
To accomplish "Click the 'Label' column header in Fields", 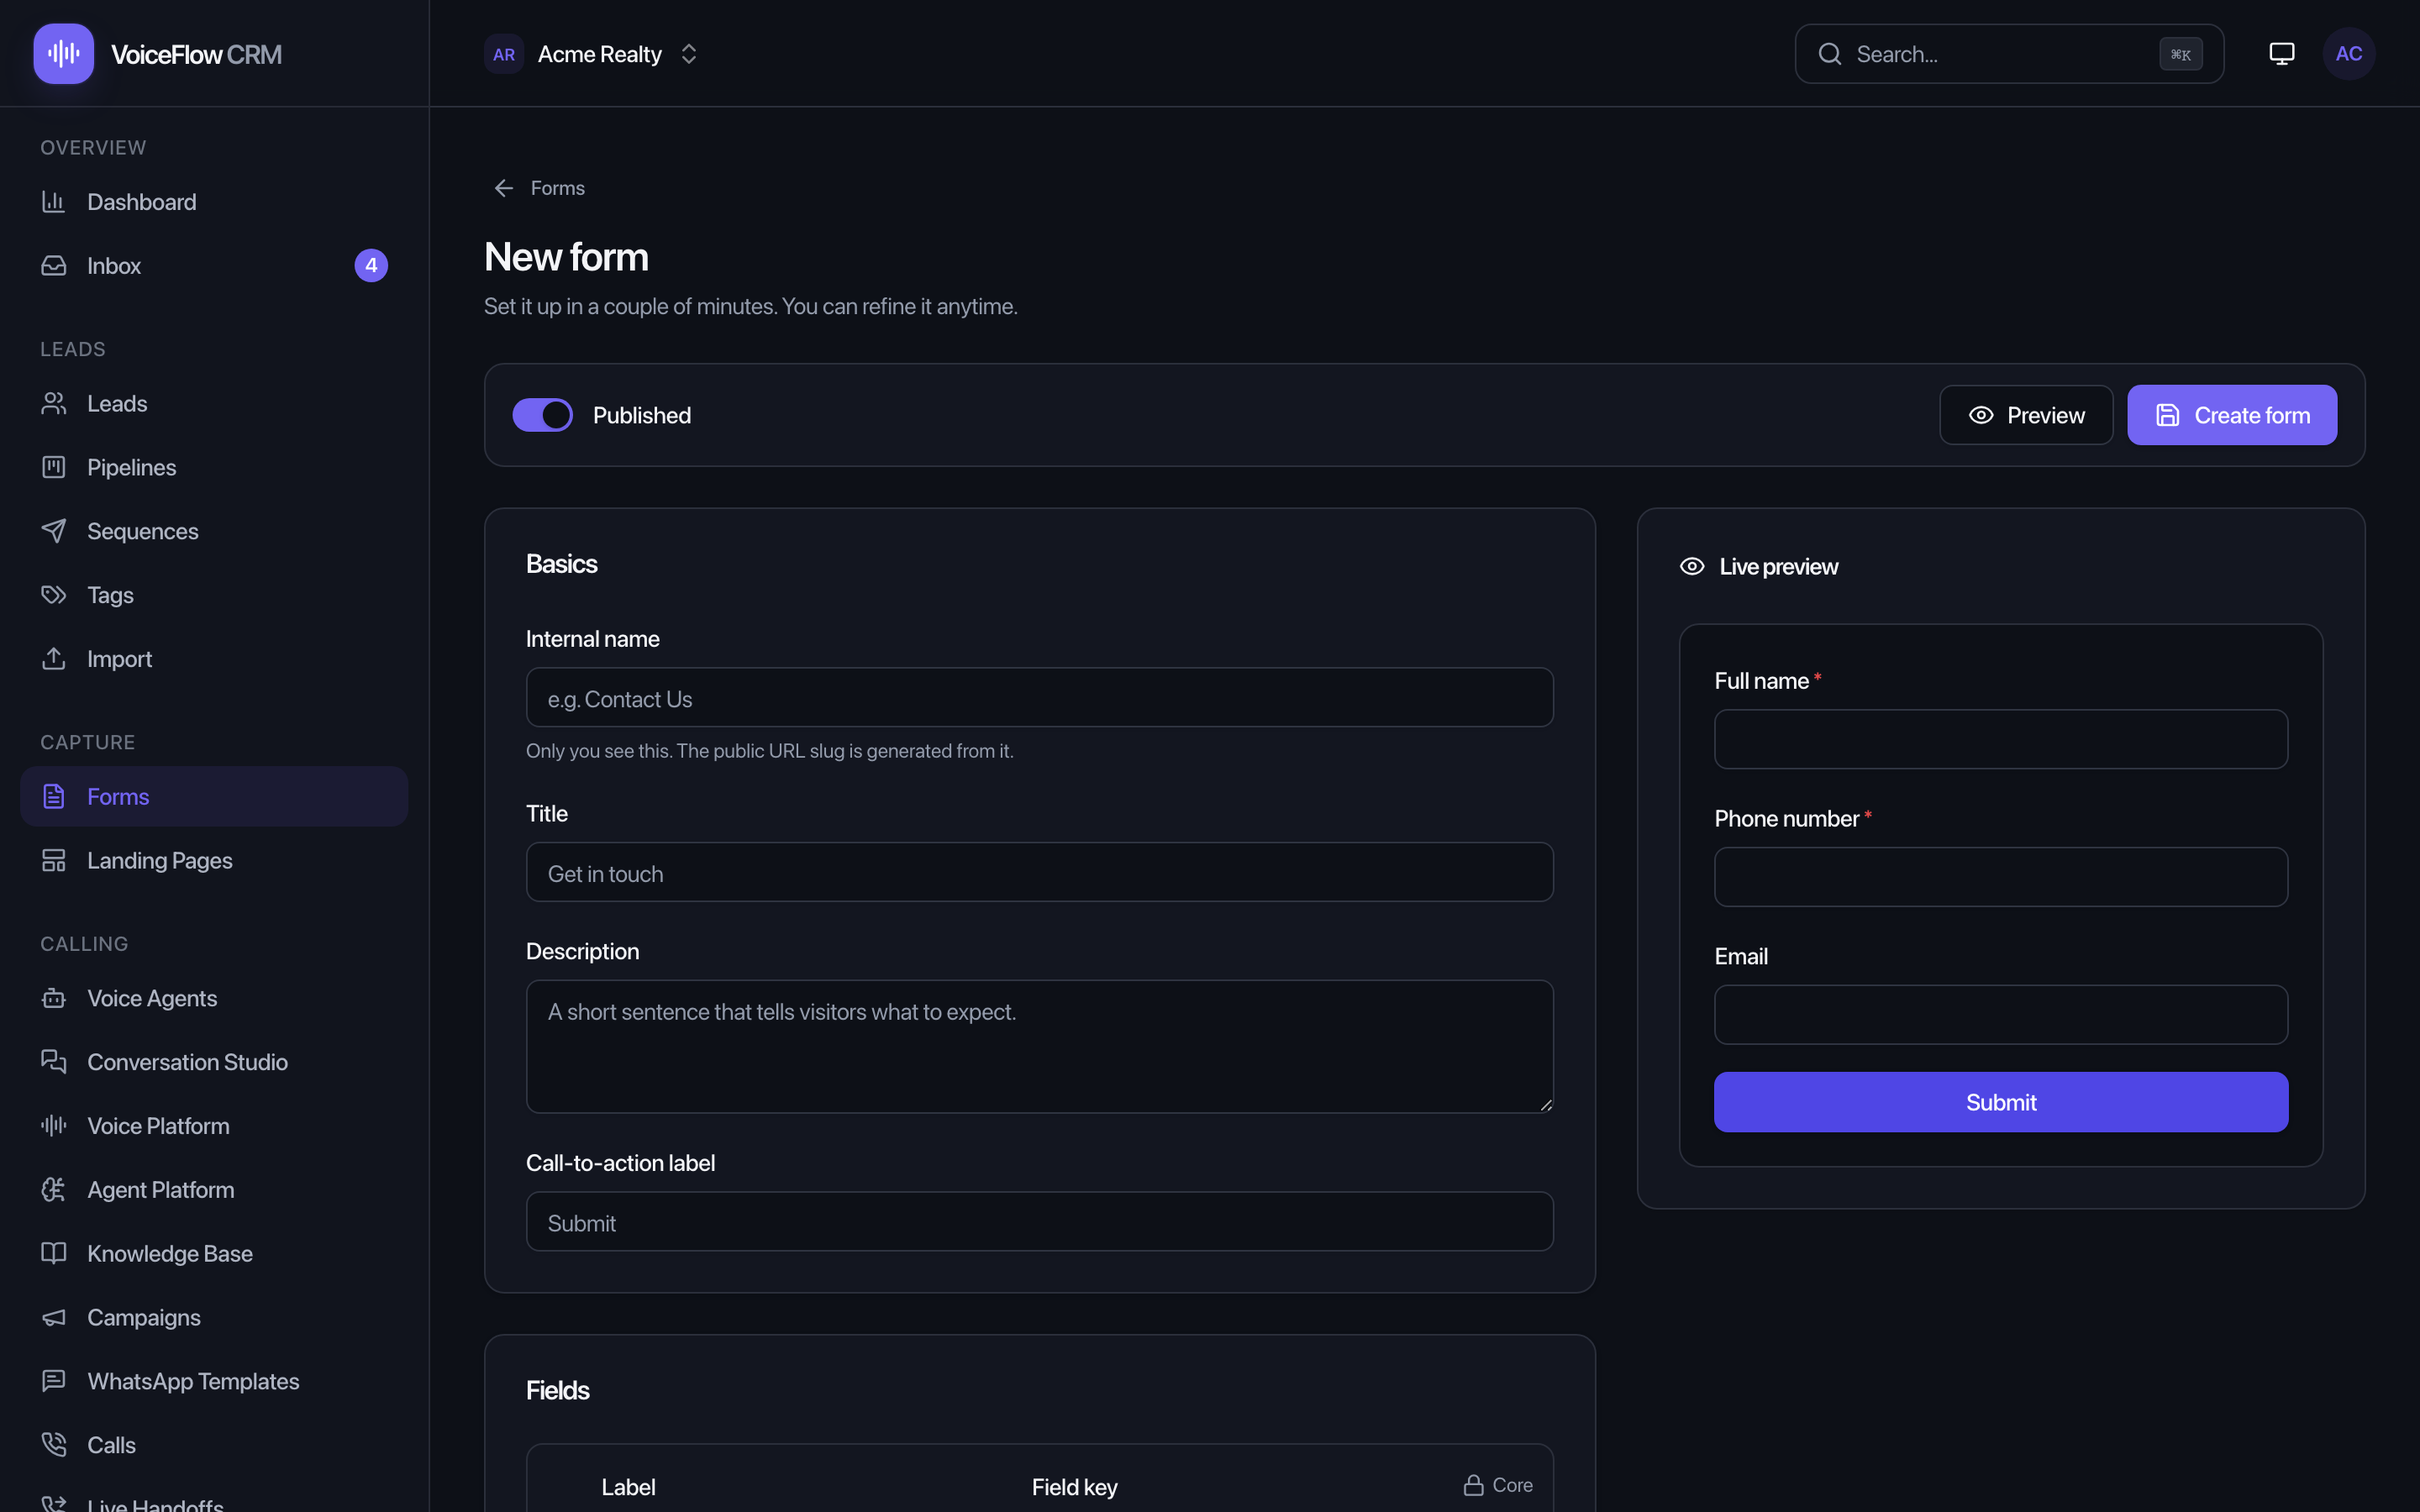I will [x=628, y=1487].
